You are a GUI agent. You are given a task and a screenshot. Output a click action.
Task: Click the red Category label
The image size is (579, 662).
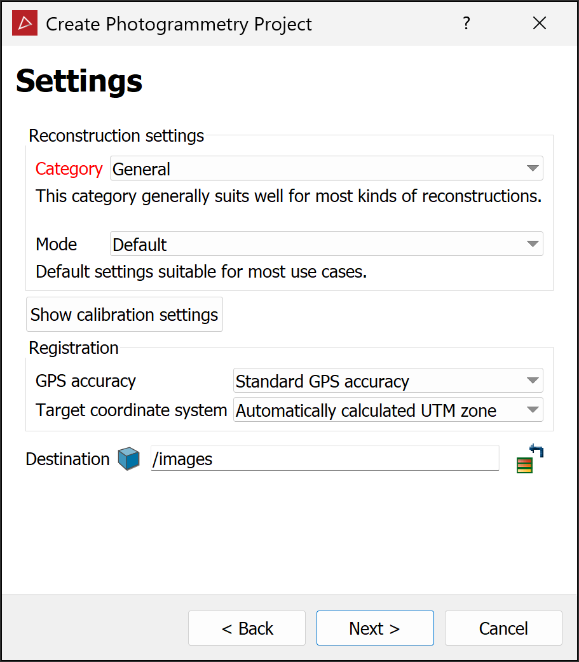[x=69, y=169]
